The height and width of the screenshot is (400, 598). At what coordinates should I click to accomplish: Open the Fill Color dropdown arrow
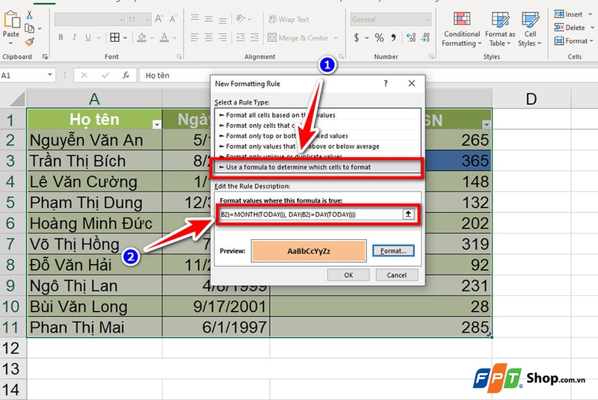[x=152, y=37]
